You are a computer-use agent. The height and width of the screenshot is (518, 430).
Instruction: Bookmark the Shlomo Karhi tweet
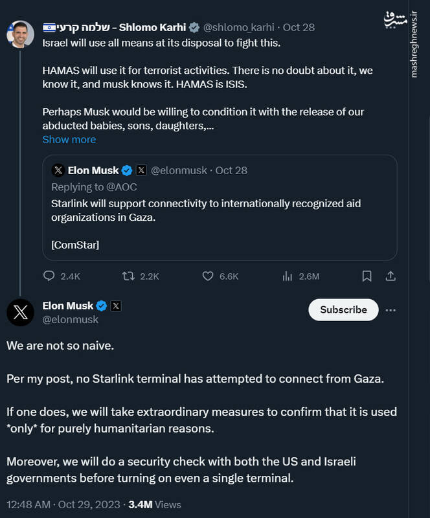tap(367, 276)
